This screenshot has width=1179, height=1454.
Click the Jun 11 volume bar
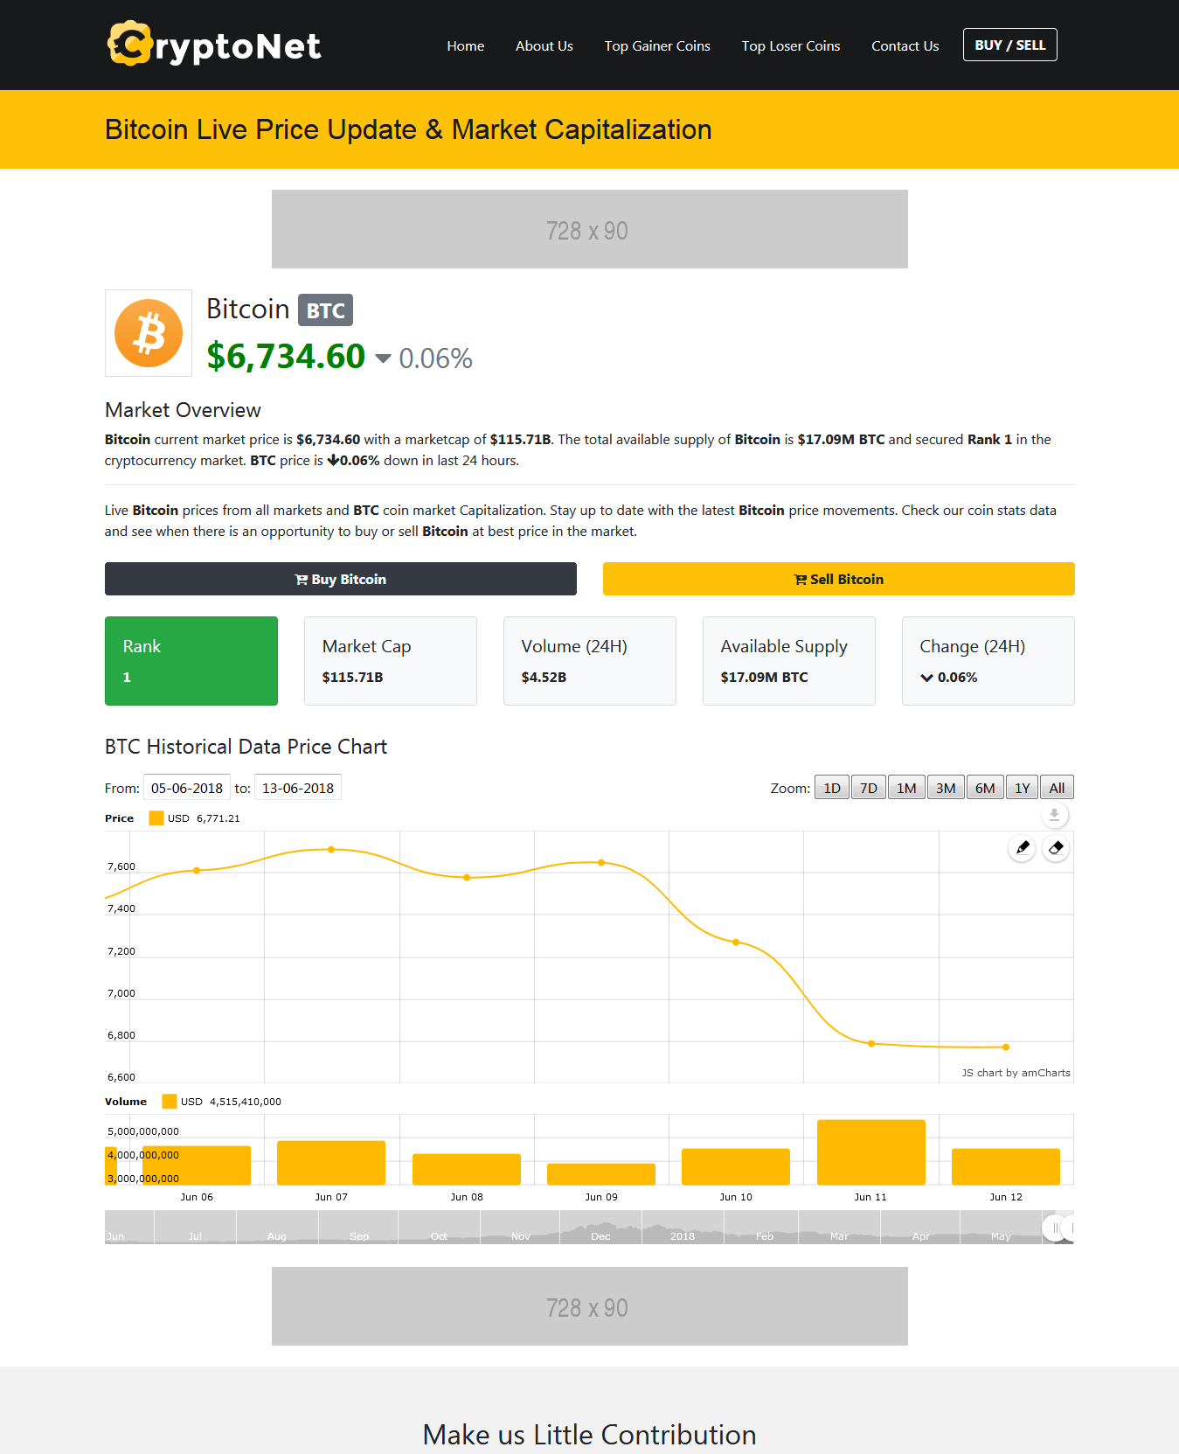pyautogui.click(x=871, y=1152)
